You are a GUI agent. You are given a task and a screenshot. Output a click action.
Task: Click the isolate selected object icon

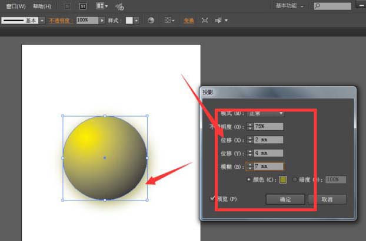205,21
